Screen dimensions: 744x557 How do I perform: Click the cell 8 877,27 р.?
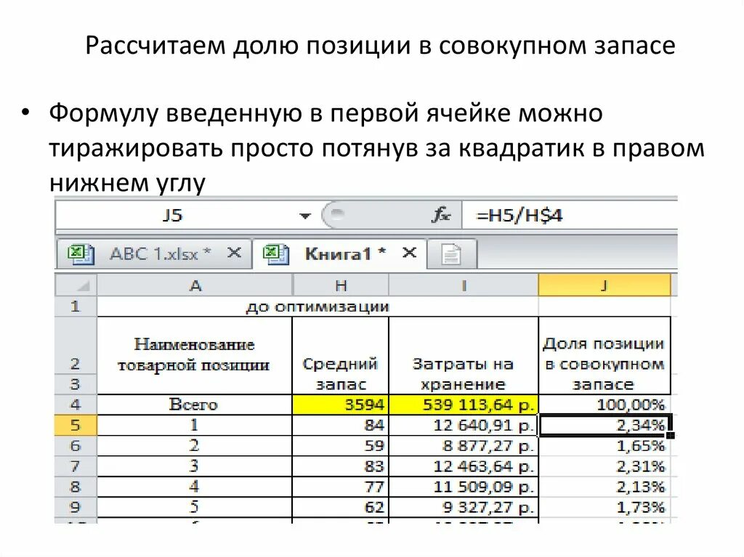(464, 445)
